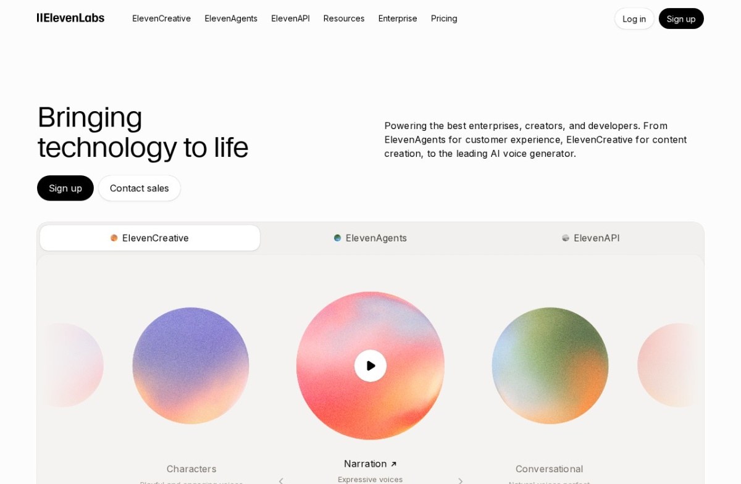This screenshot has width=741, height=484.
Task: Select the 'Bringing technology to life' headline
Action: click(x=143, y=132)
